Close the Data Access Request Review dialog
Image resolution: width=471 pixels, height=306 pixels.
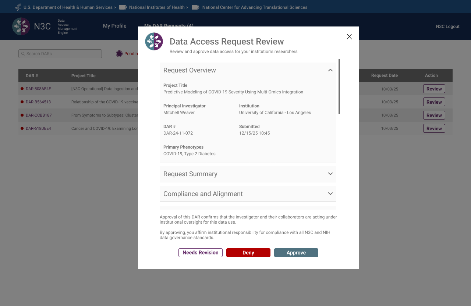coord(349,36)
